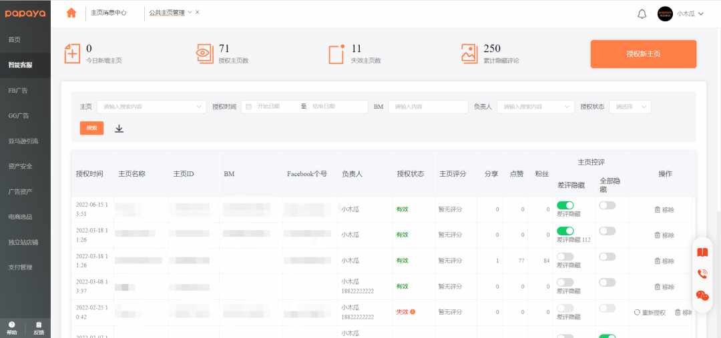The height and width of the screenshot is (338, 721).
Task: Focus the BM input field
Action: pos(428,107)
